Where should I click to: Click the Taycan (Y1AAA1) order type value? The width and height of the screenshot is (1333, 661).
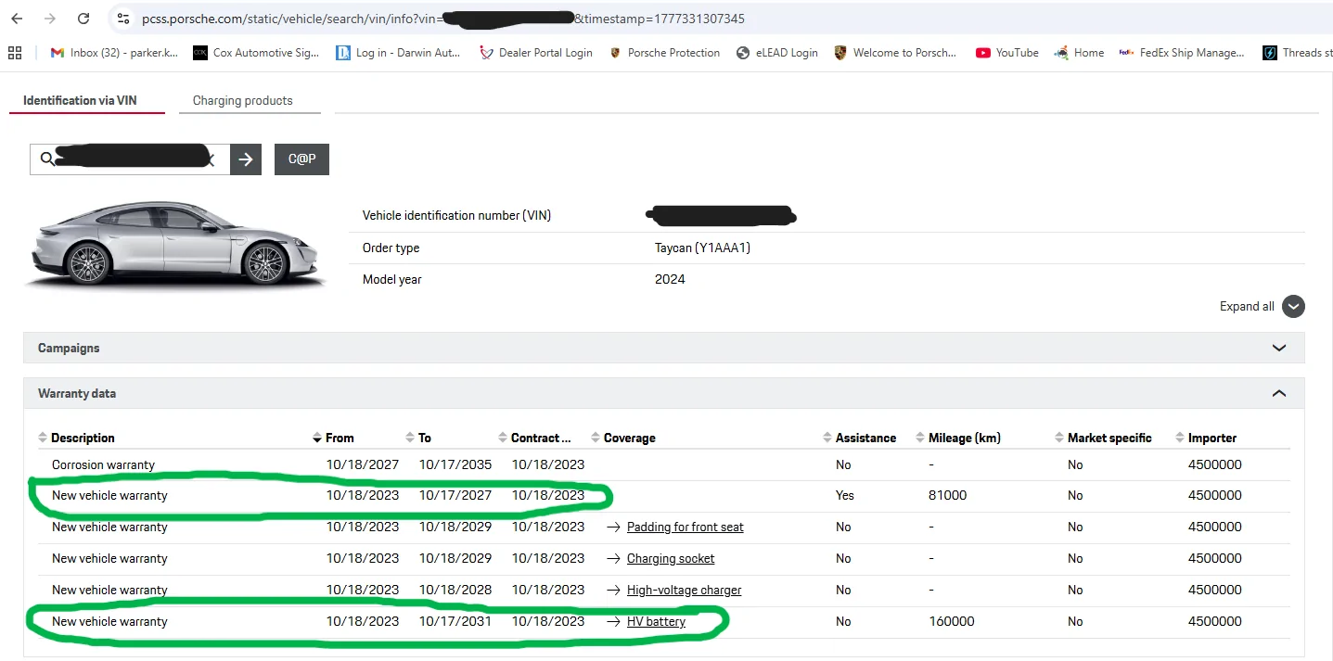[703, 248]
